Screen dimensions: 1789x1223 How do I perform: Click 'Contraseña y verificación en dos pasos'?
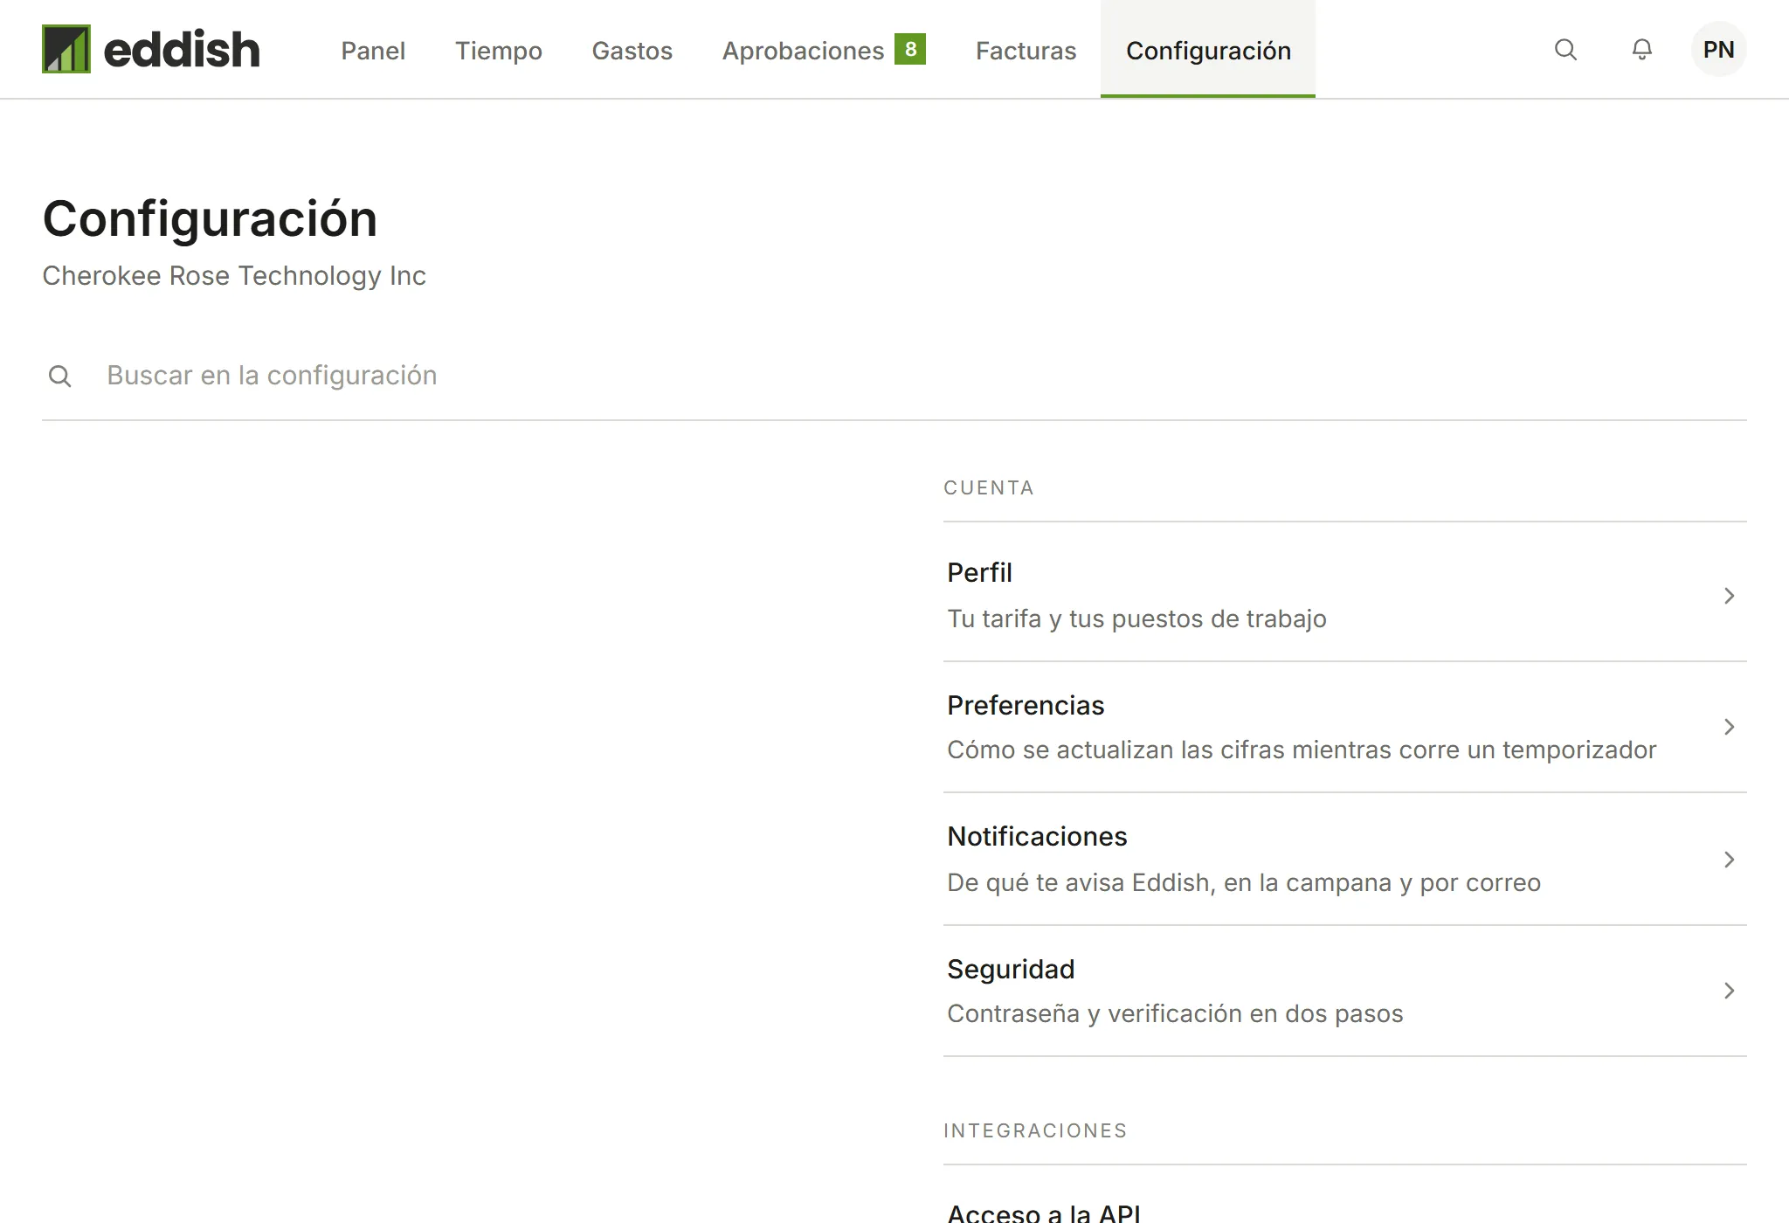(x=1175, y=1013)
